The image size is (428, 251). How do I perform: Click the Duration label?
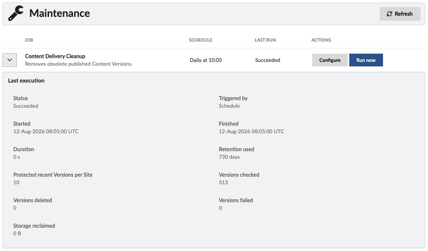24,149
